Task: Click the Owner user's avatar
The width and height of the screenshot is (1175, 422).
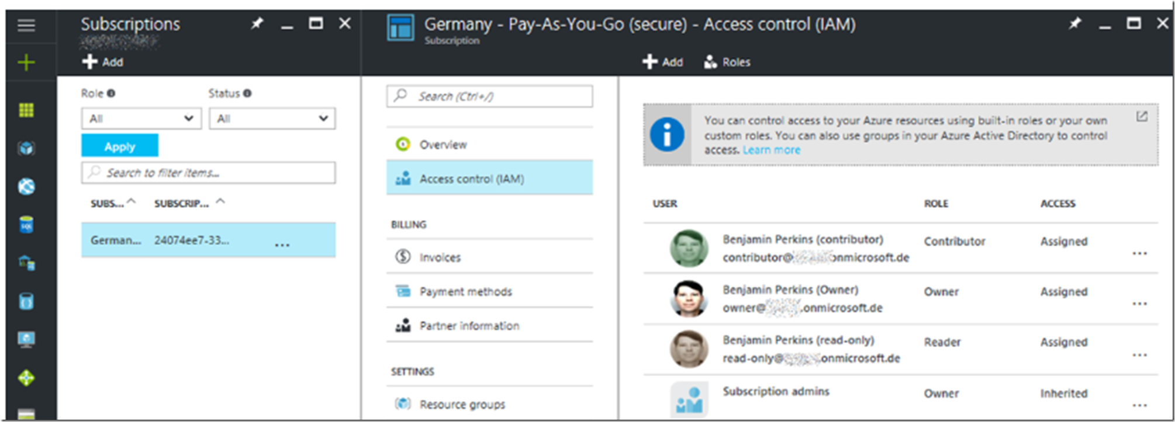Action: pyautogui.click(x=689, y=298)
